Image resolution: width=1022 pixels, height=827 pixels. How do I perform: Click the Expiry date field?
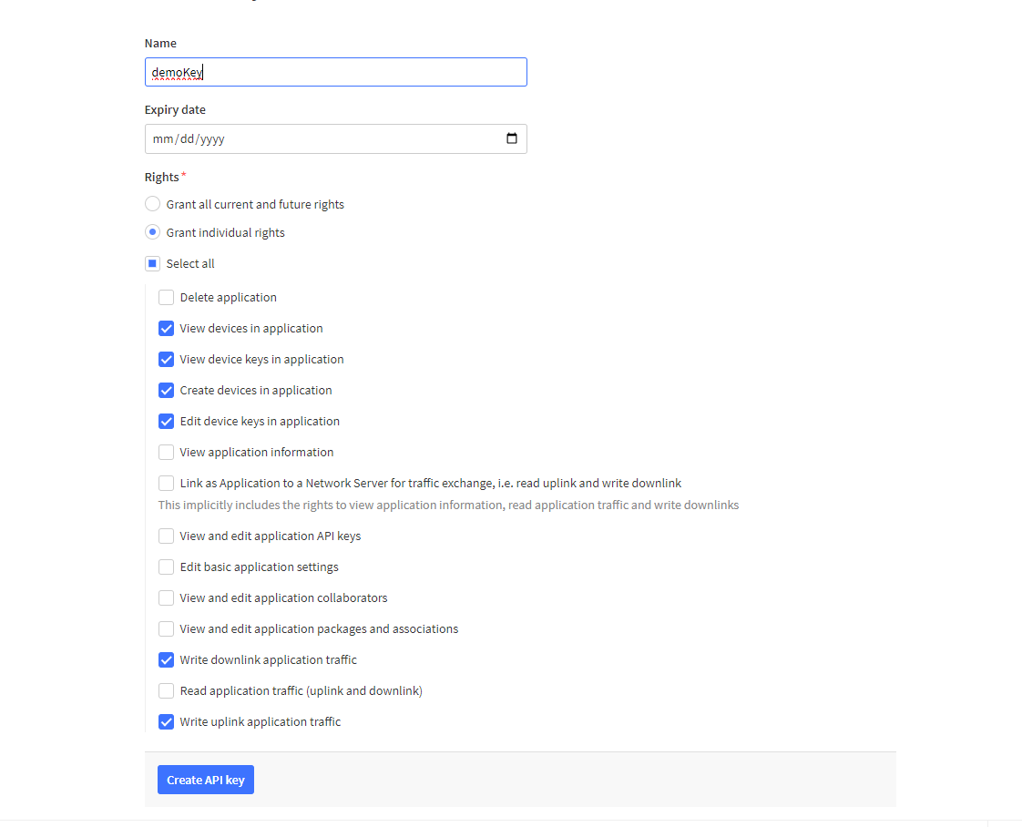pos(319,138)
